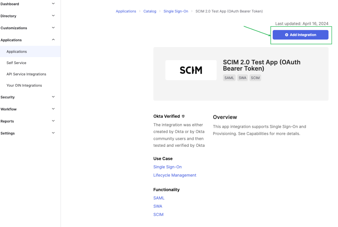Click the Add Integration button
This screenshot has height=227, width=338.
300,35
